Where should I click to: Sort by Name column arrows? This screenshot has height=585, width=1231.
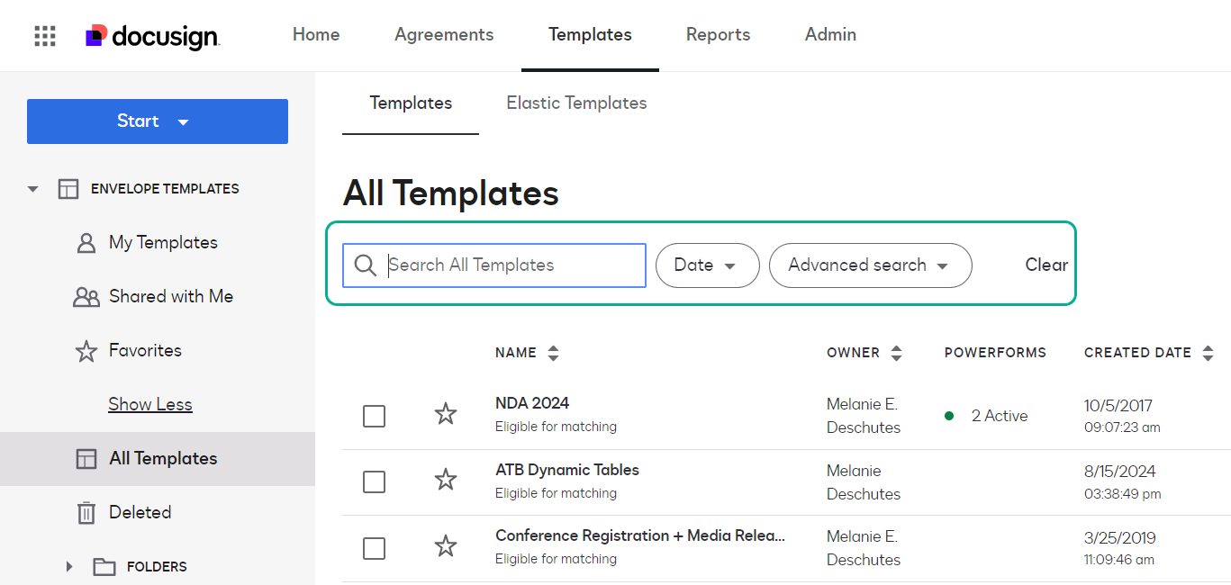click(x=553, y=353)
